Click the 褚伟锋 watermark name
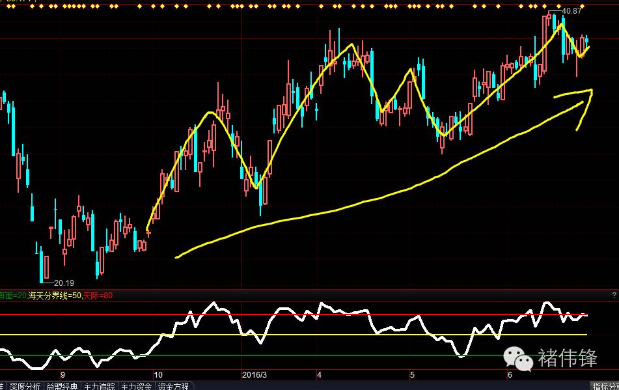This screenshot has height=390, width=619. pyautogui.click(x=568, y=357)
